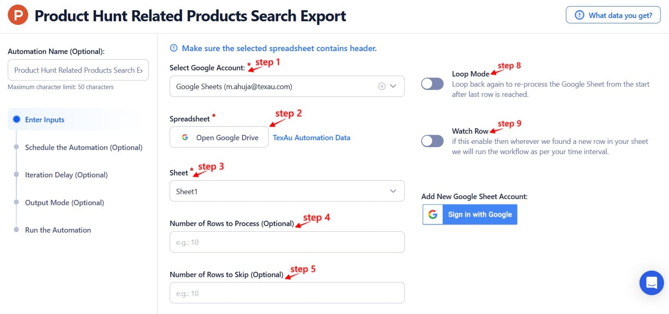Click the Google G icon on Sign in button
Screen dimensions: 669x314
(x=433, y=214)
